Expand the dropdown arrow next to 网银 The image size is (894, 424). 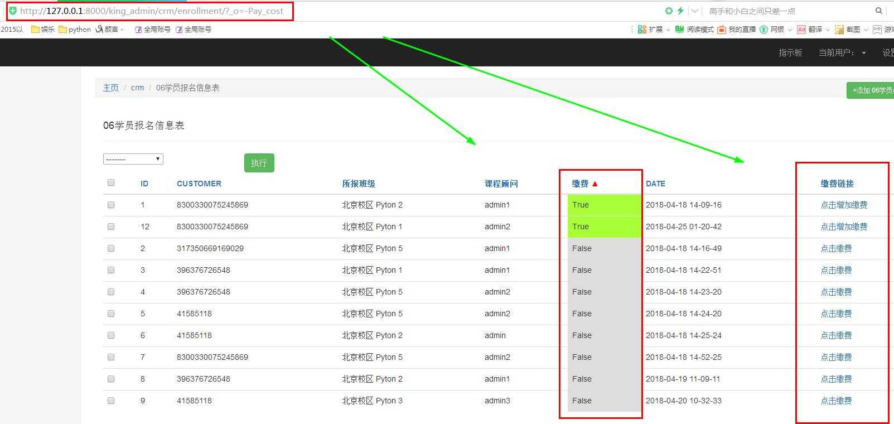point(790,30)
